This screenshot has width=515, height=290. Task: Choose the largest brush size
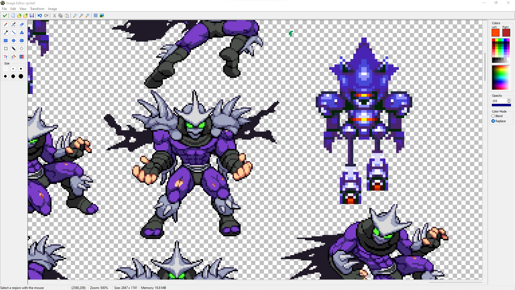21,76
